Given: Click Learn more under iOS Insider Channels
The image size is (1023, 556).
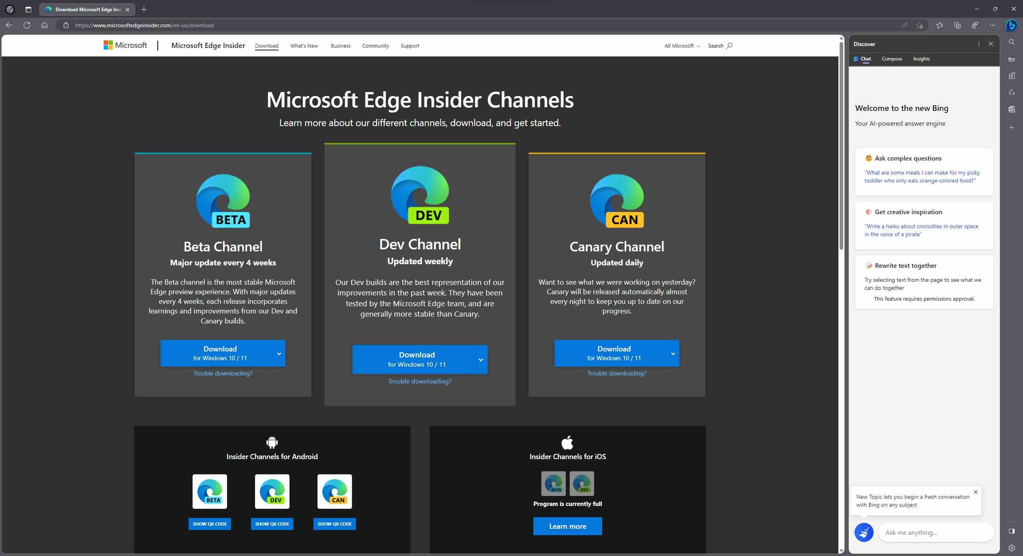Looking at the screenshot, I should pyautogui.click(x=567, y=526).
